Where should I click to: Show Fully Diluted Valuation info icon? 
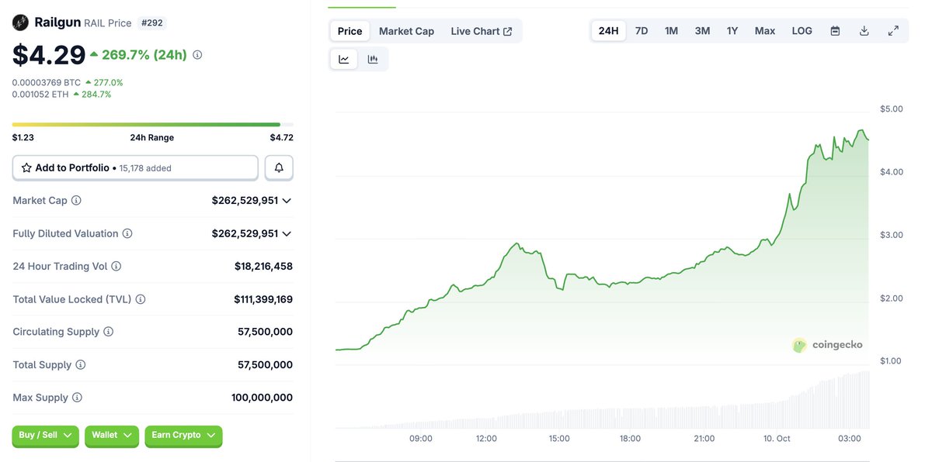[127, 233]
